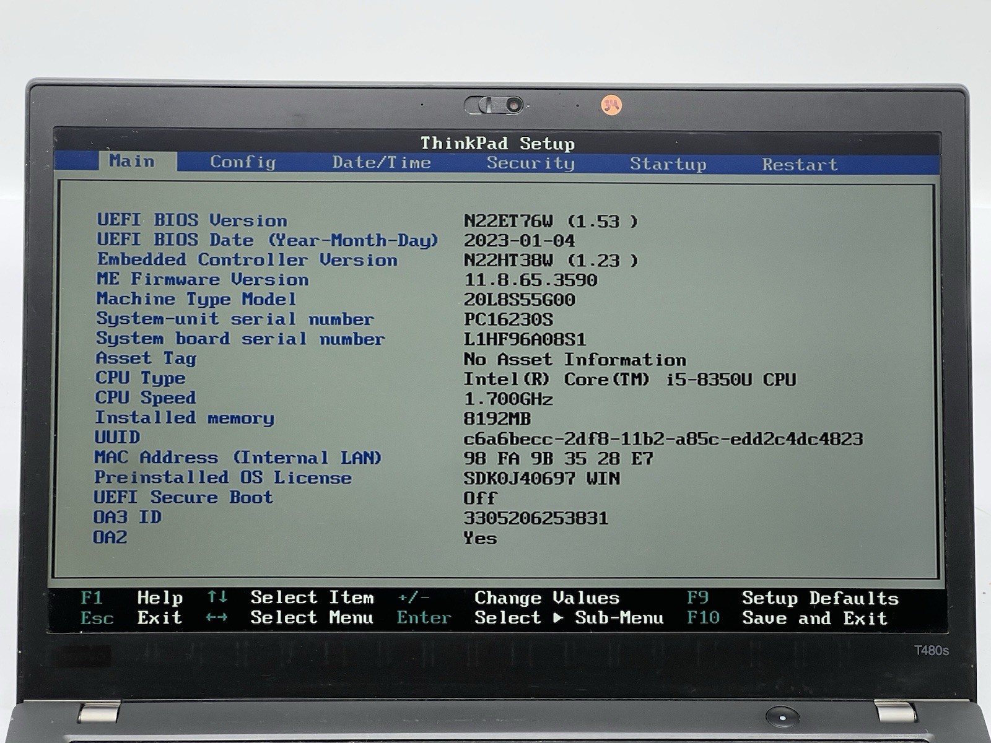Open the Security tab
Viewport: 991px width, 743px height.
[531, 163]
